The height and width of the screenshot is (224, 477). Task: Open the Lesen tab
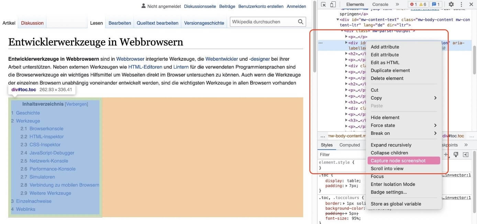(x=97, y=23)
